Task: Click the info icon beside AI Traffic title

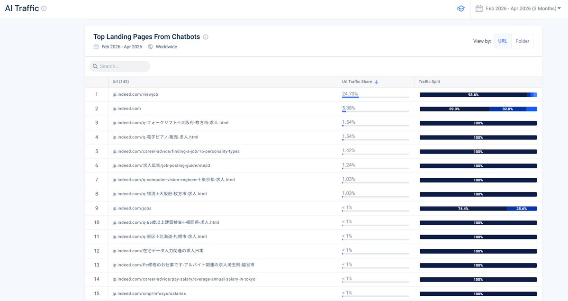Action: click(x=44, y=9)
